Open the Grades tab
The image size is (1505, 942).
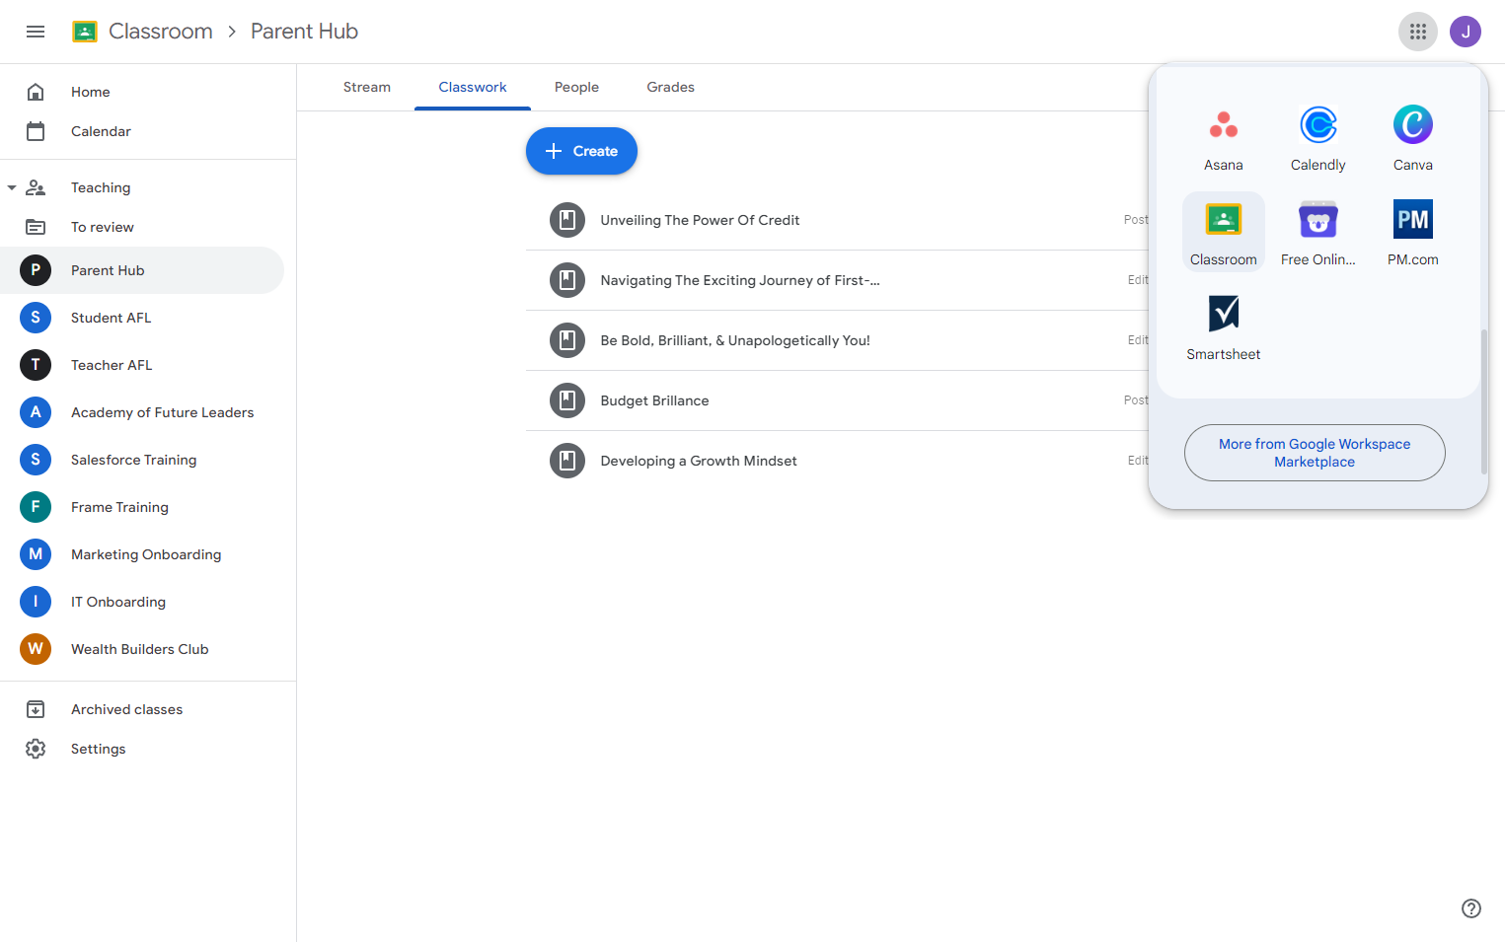coord(671,87)
